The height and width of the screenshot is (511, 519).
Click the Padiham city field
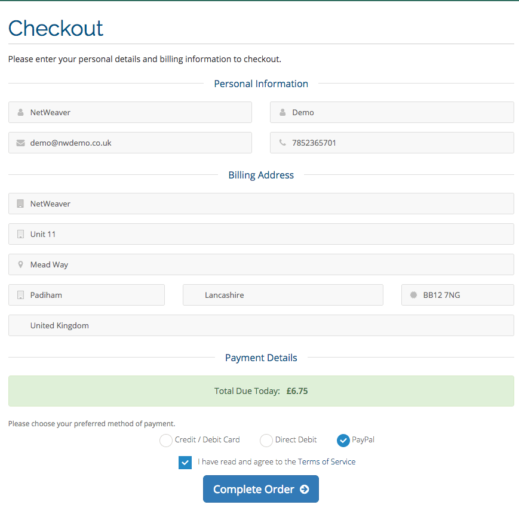click(87, 295)
